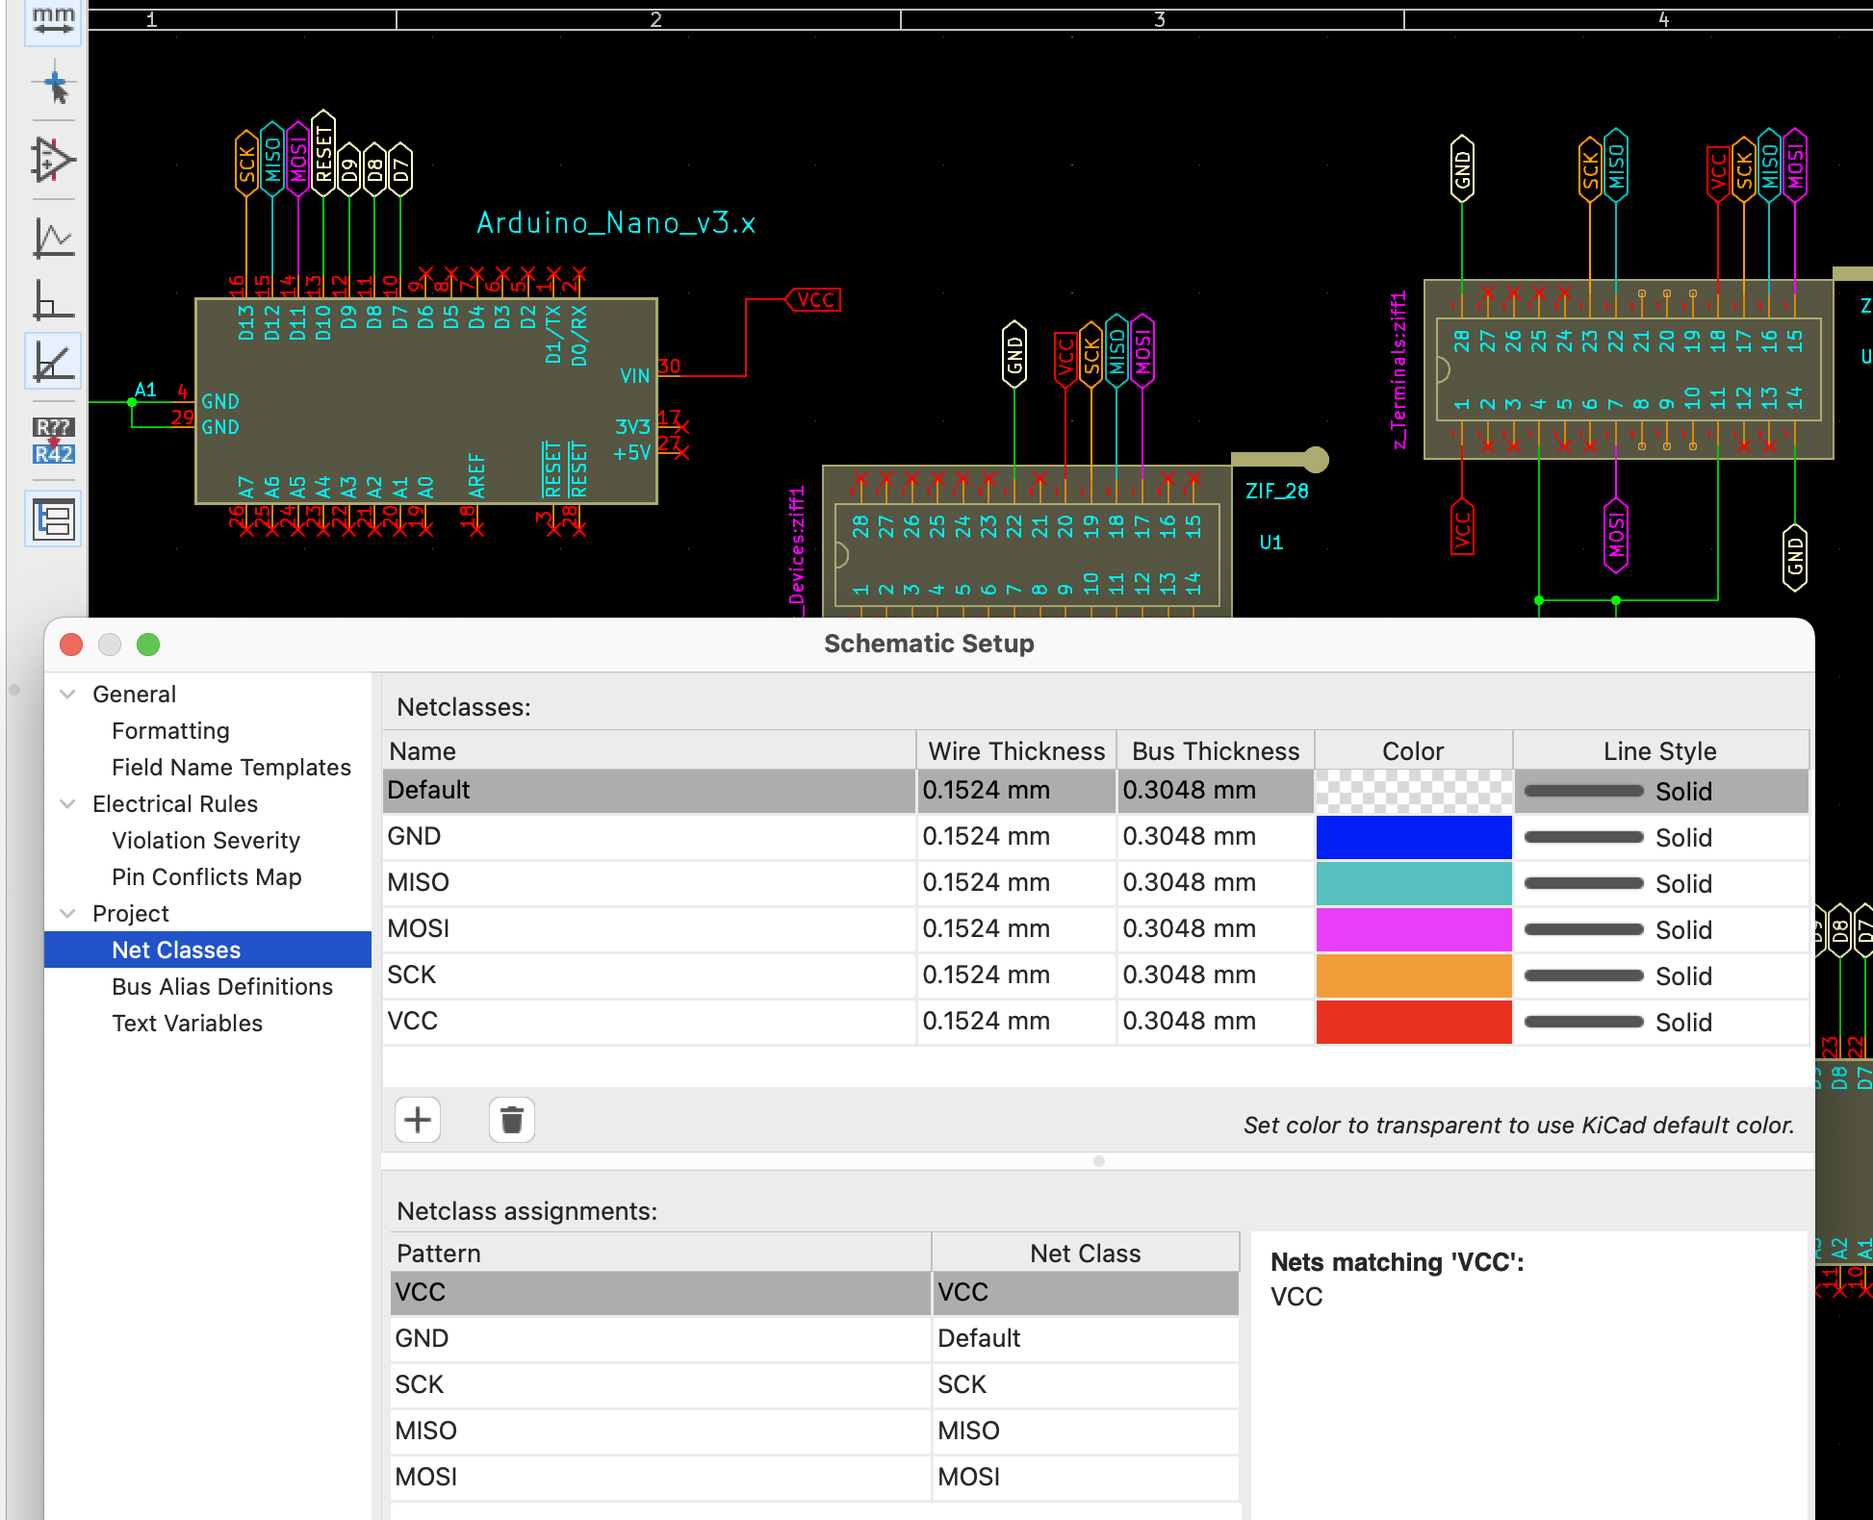Collapse the Electrical Rules section

[68, 803]
